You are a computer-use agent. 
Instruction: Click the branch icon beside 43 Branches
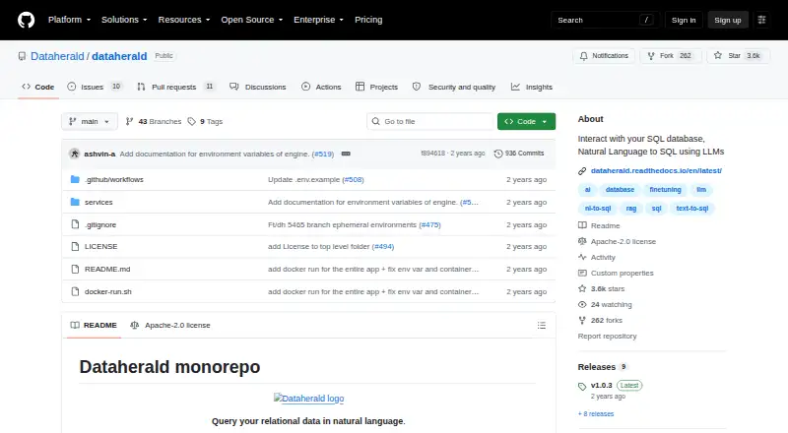[129, 122]
